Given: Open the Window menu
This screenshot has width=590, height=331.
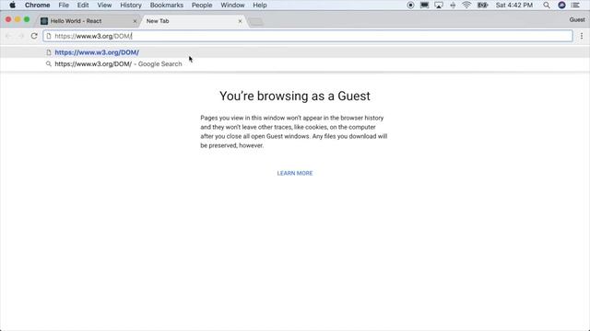Looking at the screenshot, I should pyautogui.click(x=232, y=5).
